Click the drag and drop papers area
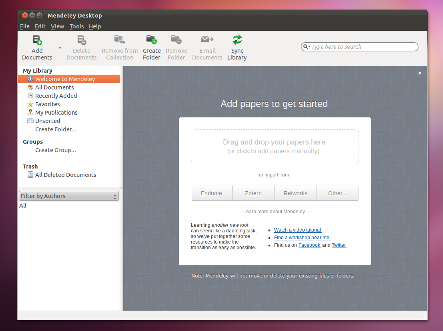 (275, 147)
